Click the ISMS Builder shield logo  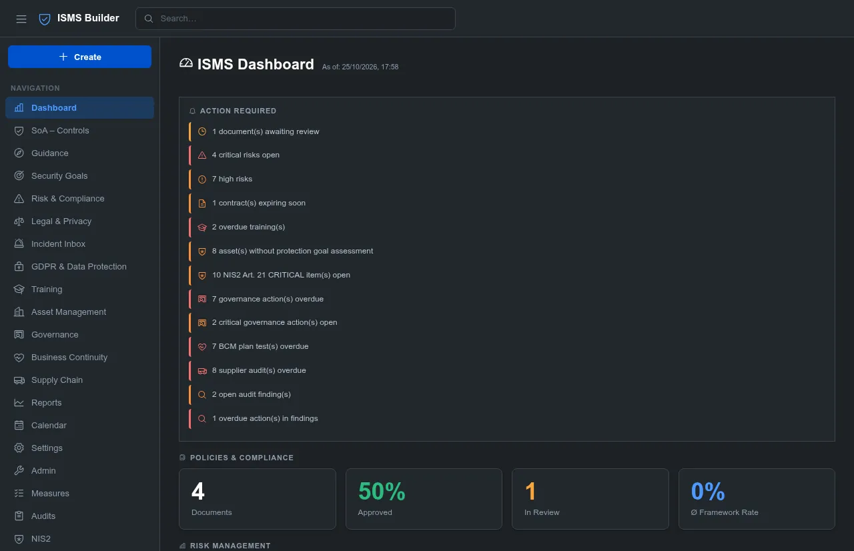point(45,19)
